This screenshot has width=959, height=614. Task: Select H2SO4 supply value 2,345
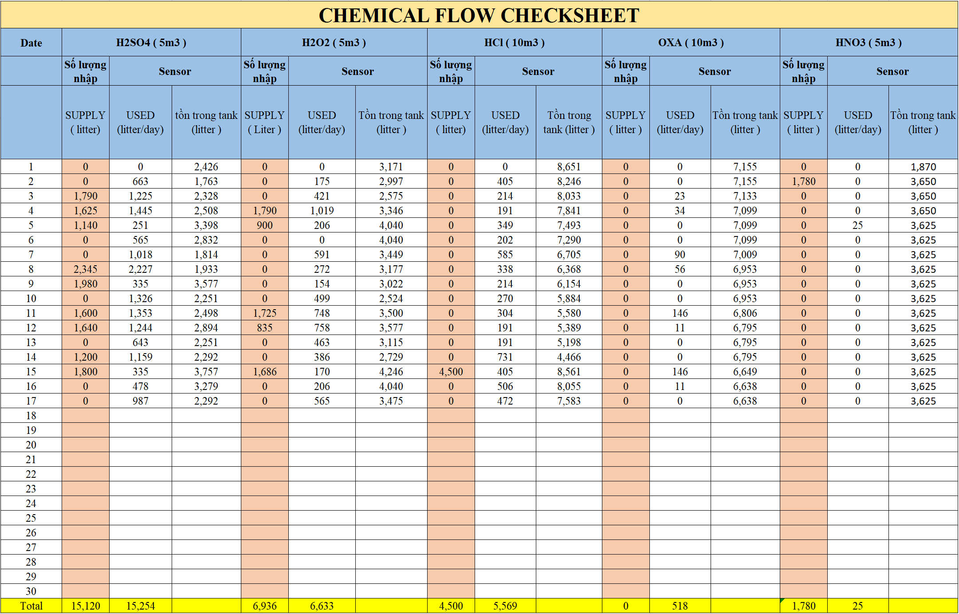coord(86,269)
